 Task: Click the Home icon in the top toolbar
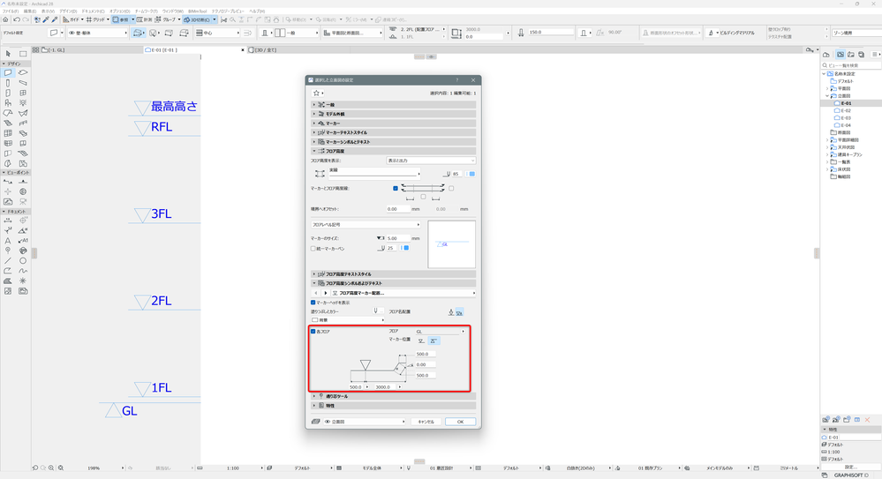(5, 19)
